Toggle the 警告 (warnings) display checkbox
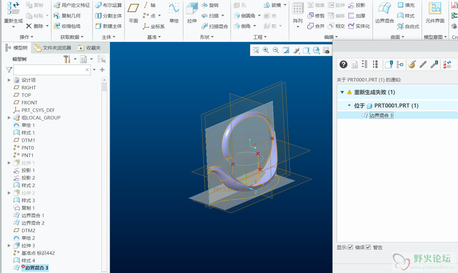Viewport: 458px width, 273px height. (x=368, y=247)
